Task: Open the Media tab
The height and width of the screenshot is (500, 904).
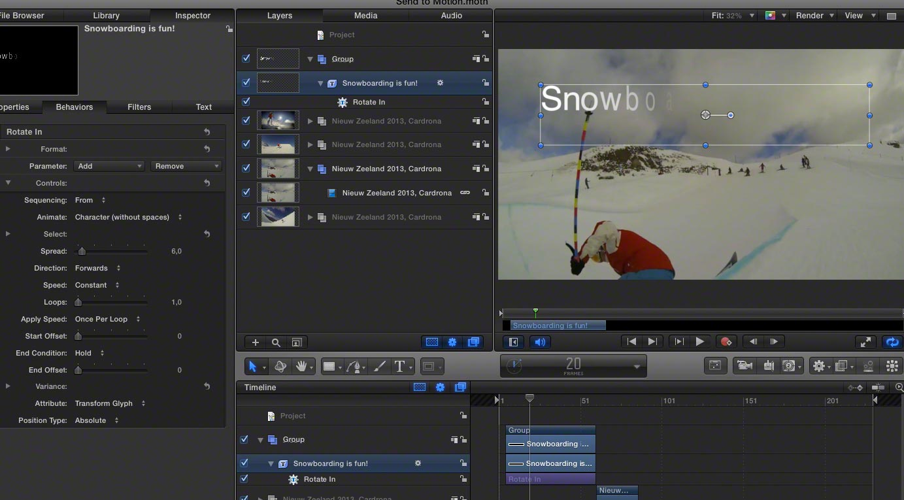Action: (366, 16)
